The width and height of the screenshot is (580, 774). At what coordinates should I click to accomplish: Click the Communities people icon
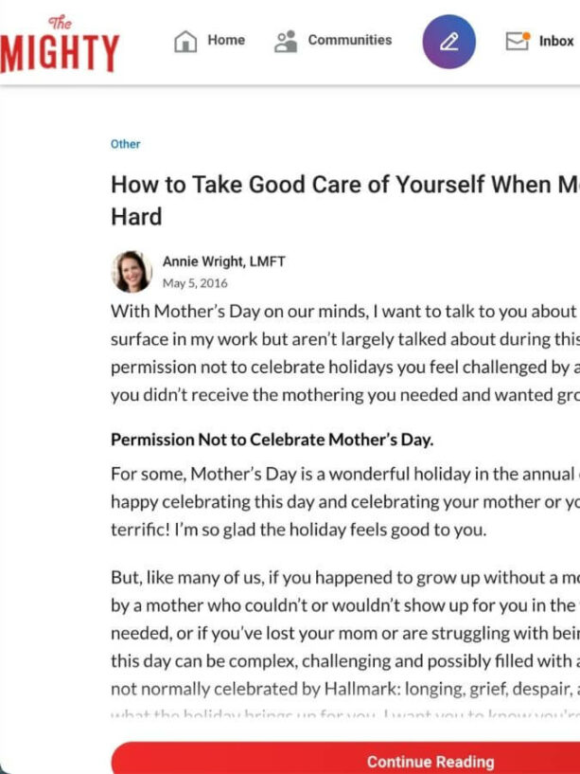click(286, 41)
